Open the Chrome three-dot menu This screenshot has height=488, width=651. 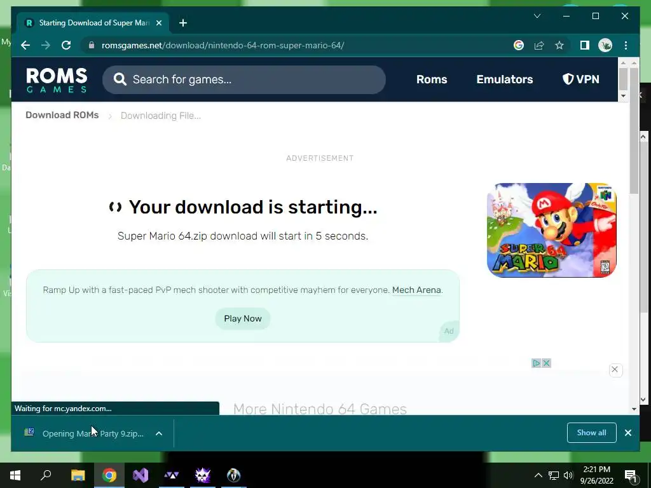[626, 45]
